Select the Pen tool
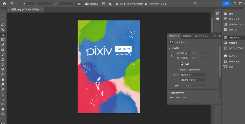The image size is (245, 124). pyautogui.click(x=3, y=89)
